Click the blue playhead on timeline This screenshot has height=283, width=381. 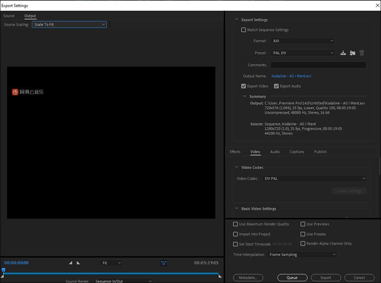coord(3,270)
